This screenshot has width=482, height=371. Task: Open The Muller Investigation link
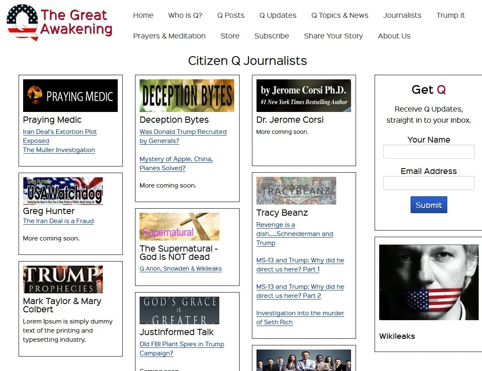pyautogui.click(x=59, y=150)
